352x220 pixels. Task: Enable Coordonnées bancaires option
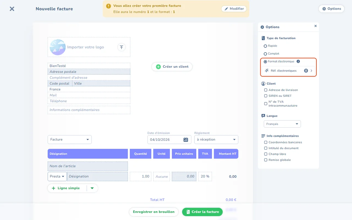click(x=266, y=142)
